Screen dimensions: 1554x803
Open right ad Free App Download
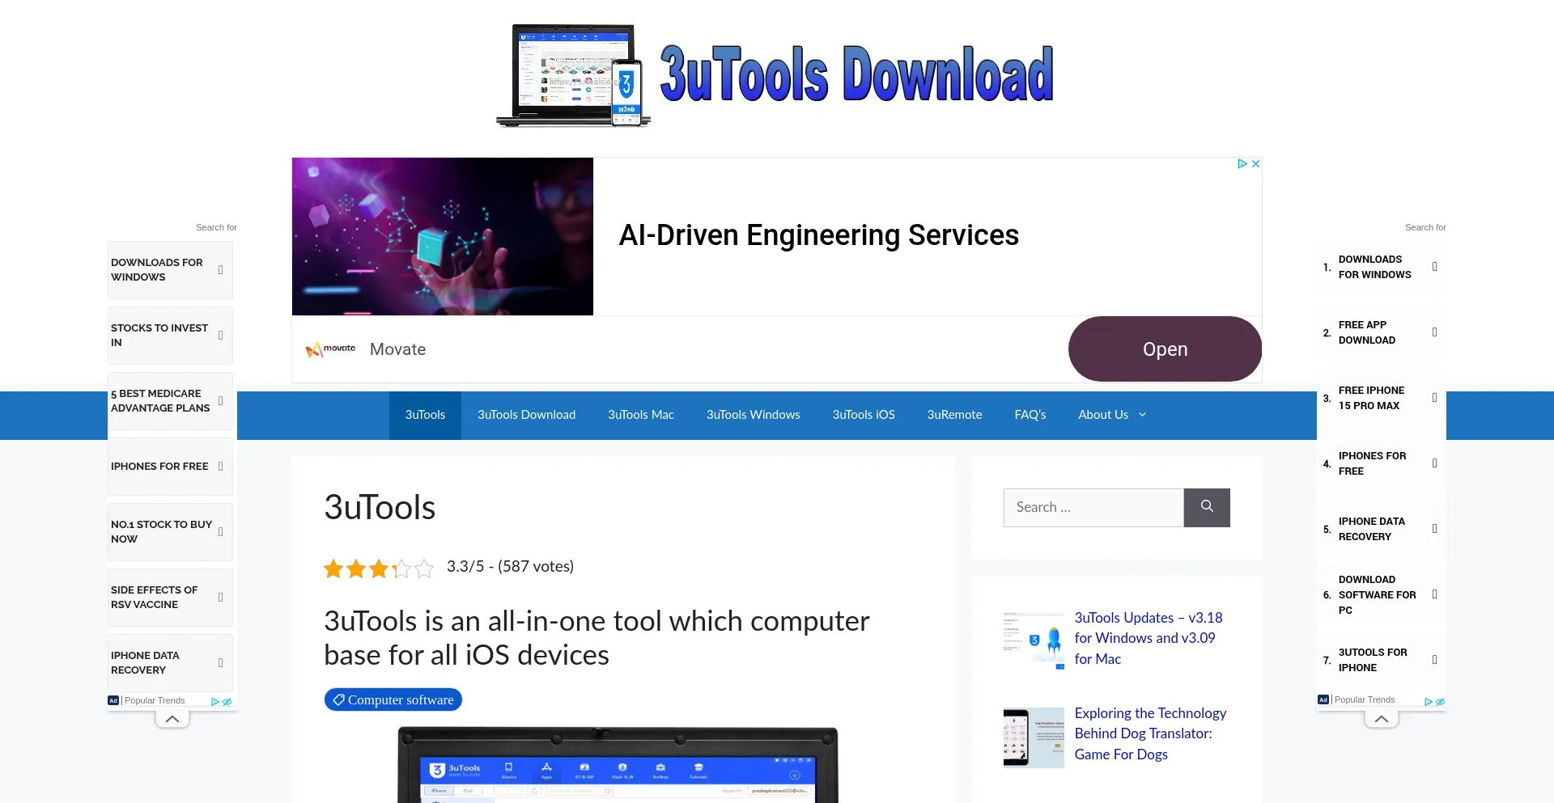click(1381, 332)
